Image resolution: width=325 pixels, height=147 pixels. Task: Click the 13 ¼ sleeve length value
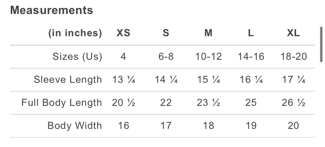pos(123,80)
